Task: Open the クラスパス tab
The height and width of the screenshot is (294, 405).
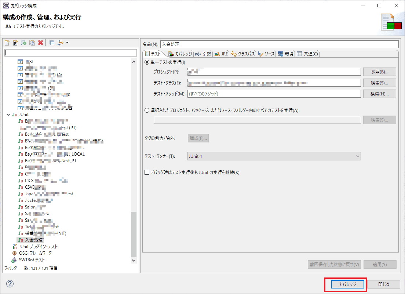Action: pyautogui.click(x=243, y=54)
